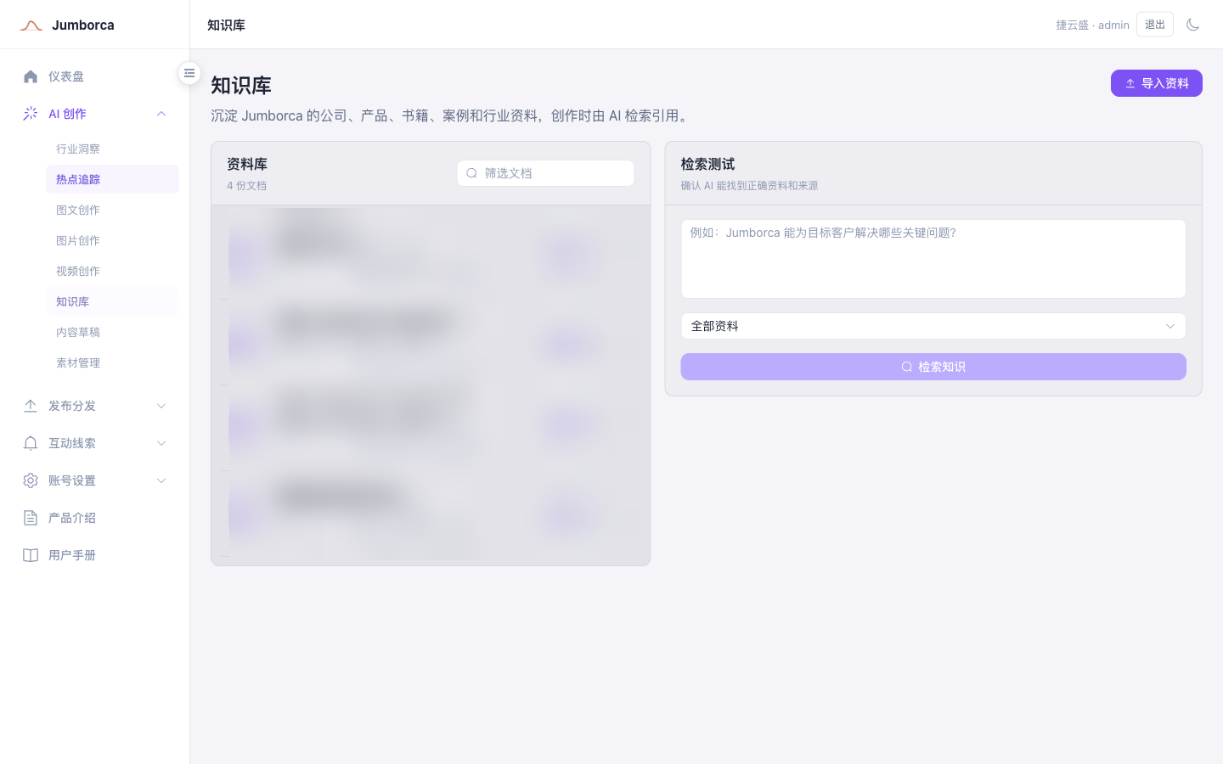Click the 检索测试 panel heading

707,164
